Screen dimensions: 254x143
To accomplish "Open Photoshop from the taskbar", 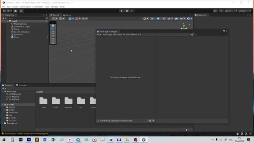I will point(21,139).
